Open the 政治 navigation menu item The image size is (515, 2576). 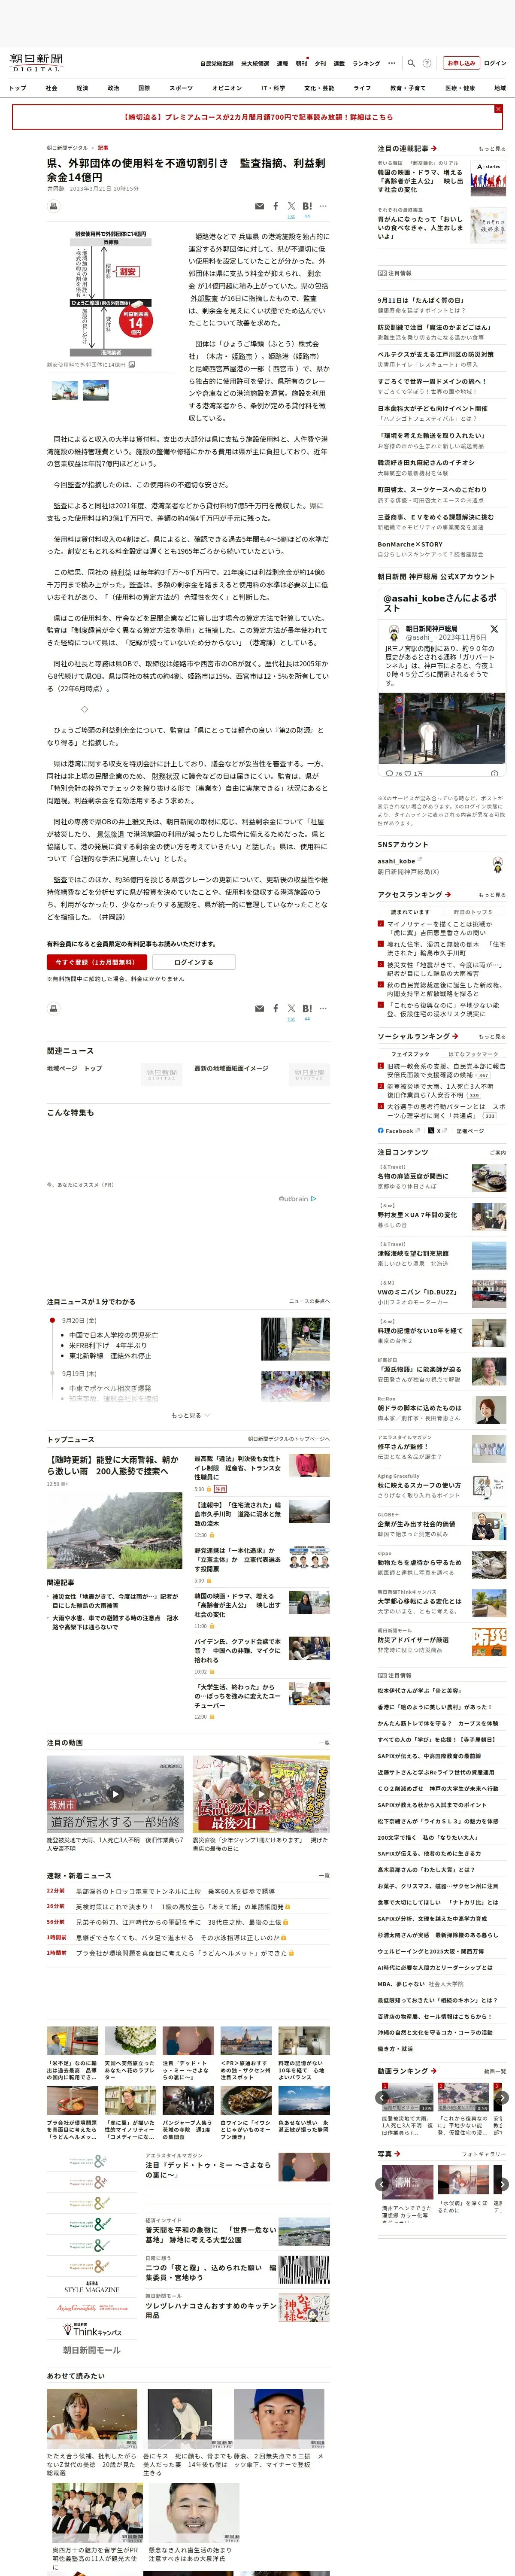point(113,88)
